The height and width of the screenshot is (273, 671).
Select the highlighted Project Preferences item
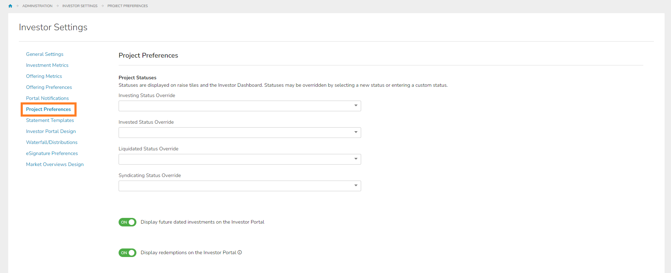(48, 109)
